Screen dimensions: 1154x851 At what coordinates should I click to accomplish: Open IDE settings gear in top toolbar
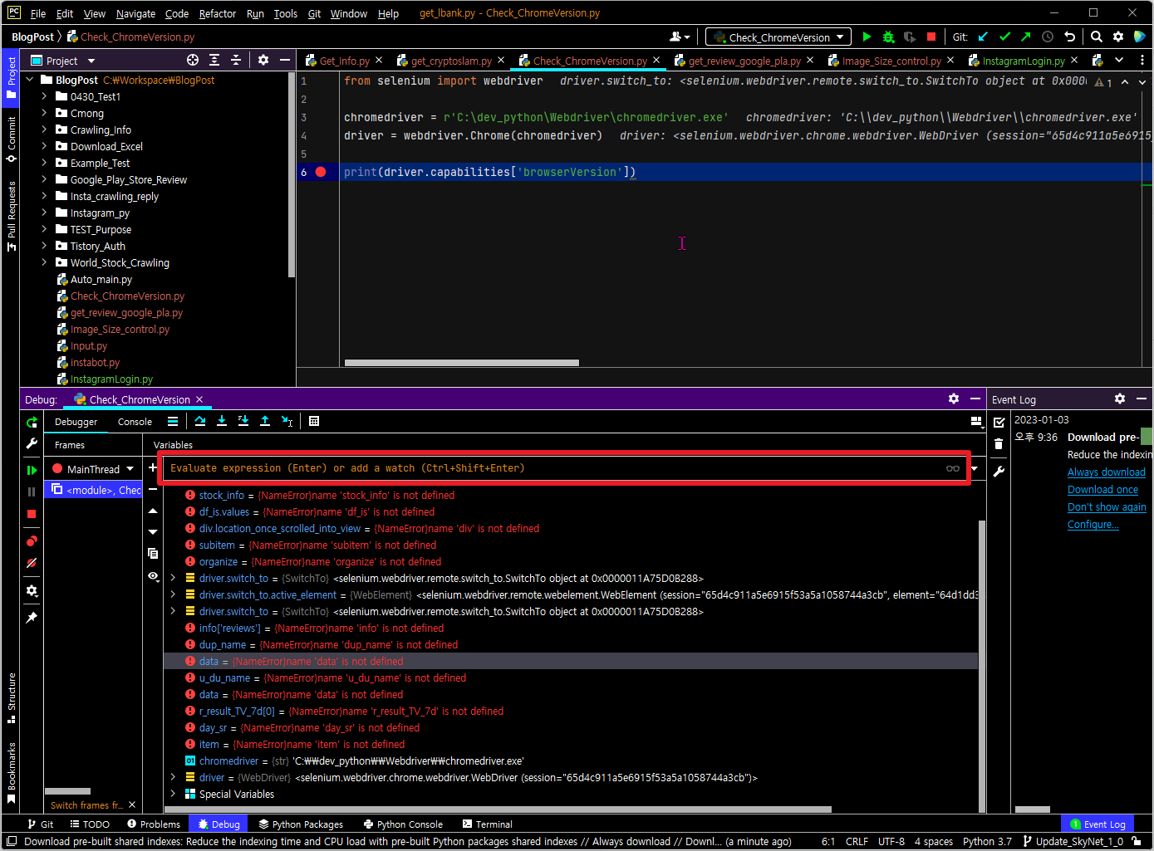1118,37
